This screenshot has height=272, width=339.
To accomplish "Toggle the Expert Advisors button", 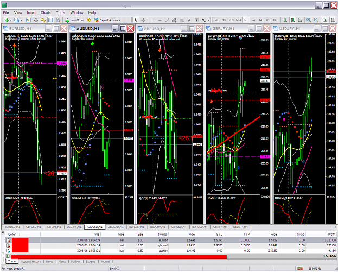I will (x=107, y=20).
